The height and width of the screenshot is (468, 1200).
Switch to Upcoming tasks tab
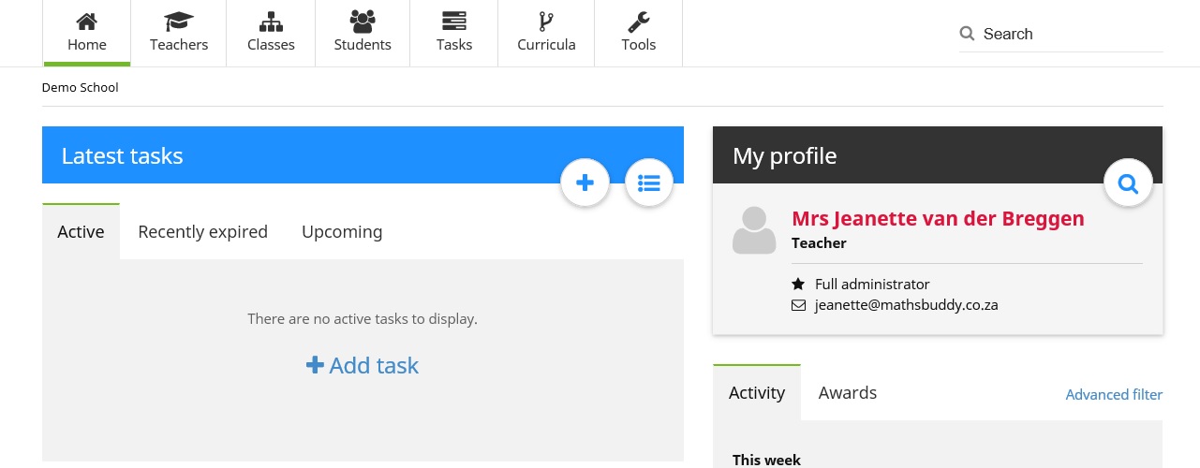[342, 231]
